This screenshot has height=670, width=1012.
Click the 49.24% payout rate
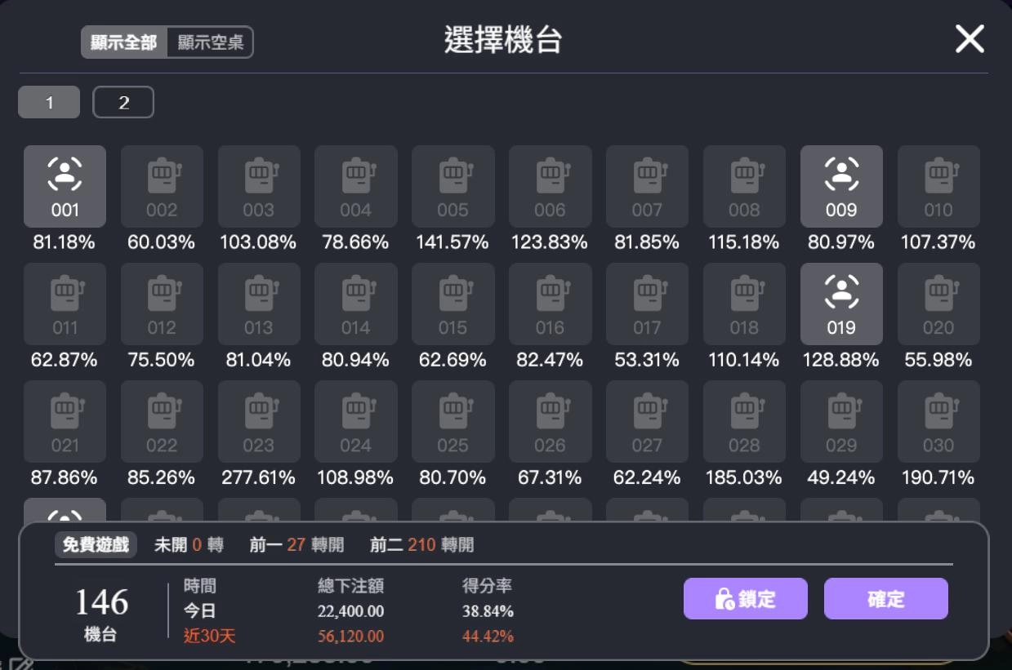pyautogui.click(x=840, y=477)
